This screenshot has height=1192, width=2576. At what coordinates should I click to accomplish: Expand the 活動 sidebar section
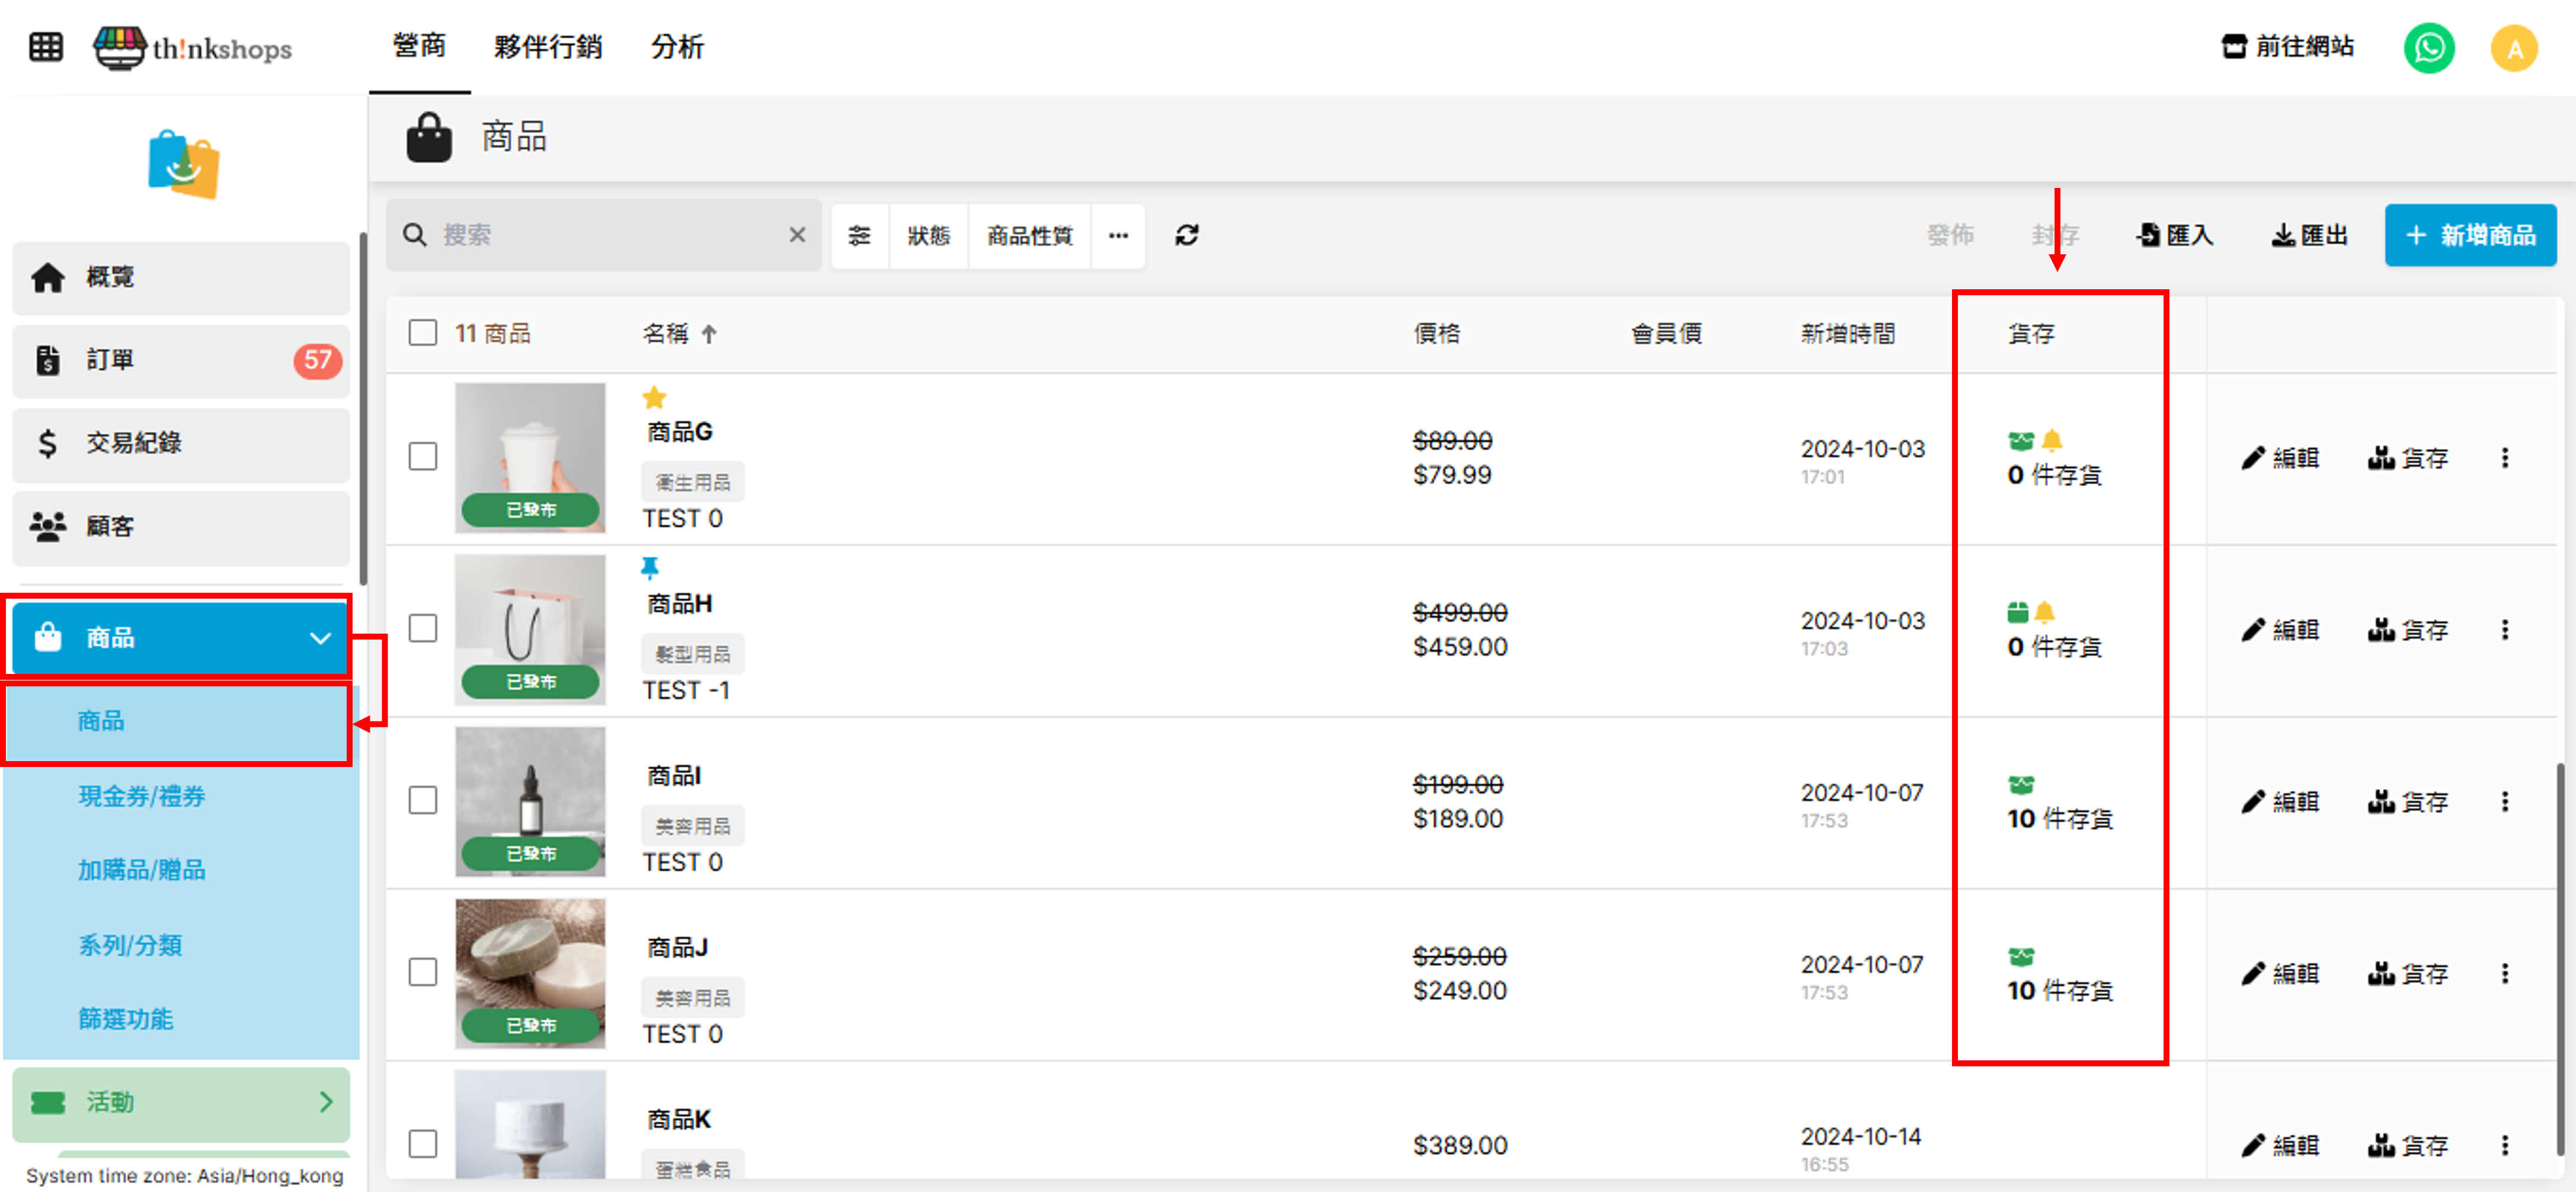pos(180,1102)
